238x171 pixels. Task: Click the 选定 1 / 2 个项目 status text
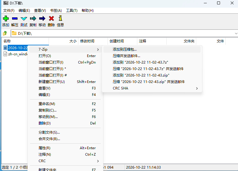coord(15,167)
